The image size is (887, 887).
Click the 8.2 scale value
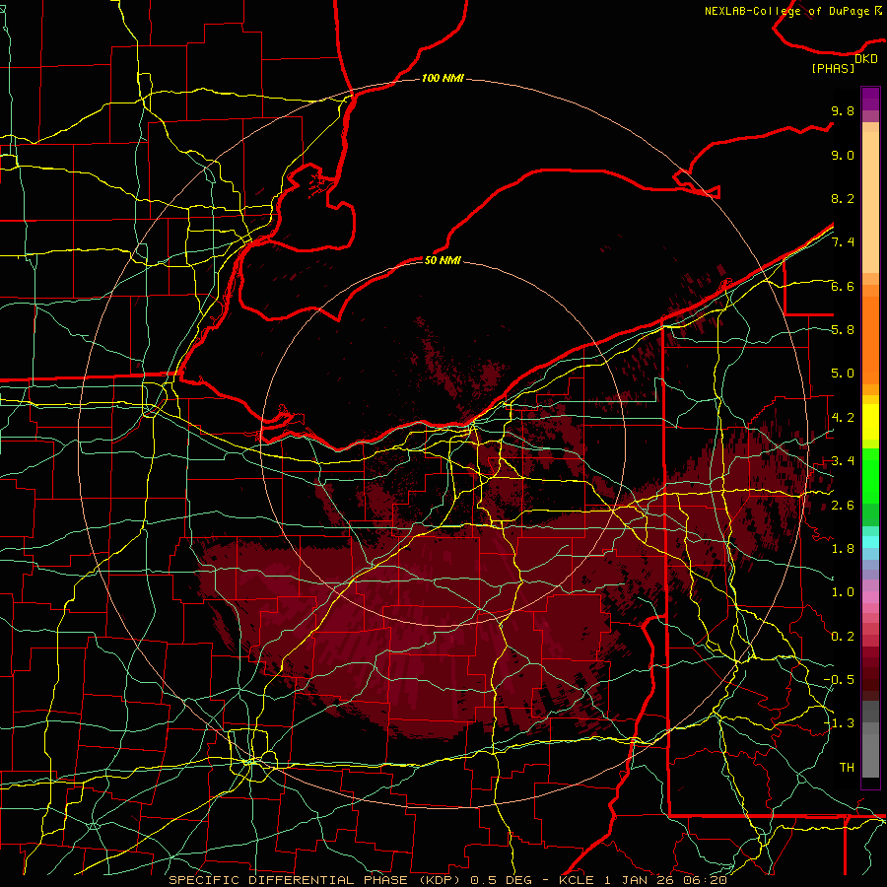843,198
